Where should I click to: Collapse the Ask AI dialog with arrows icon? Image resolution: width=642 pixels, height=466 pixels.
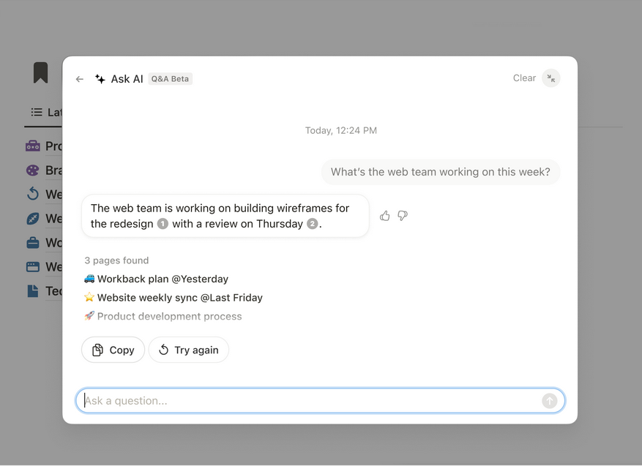pos(550,78)
